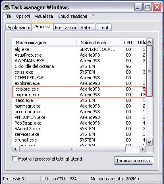
Task: Go to the Rete tab
Action: [x=87, y=27]
